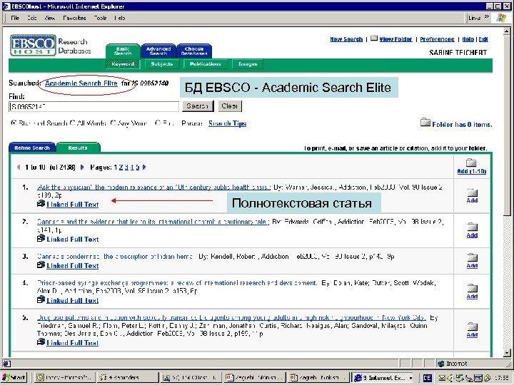
Task: Expand the Links toolbar chevron
Action: (x=487, y=17)
